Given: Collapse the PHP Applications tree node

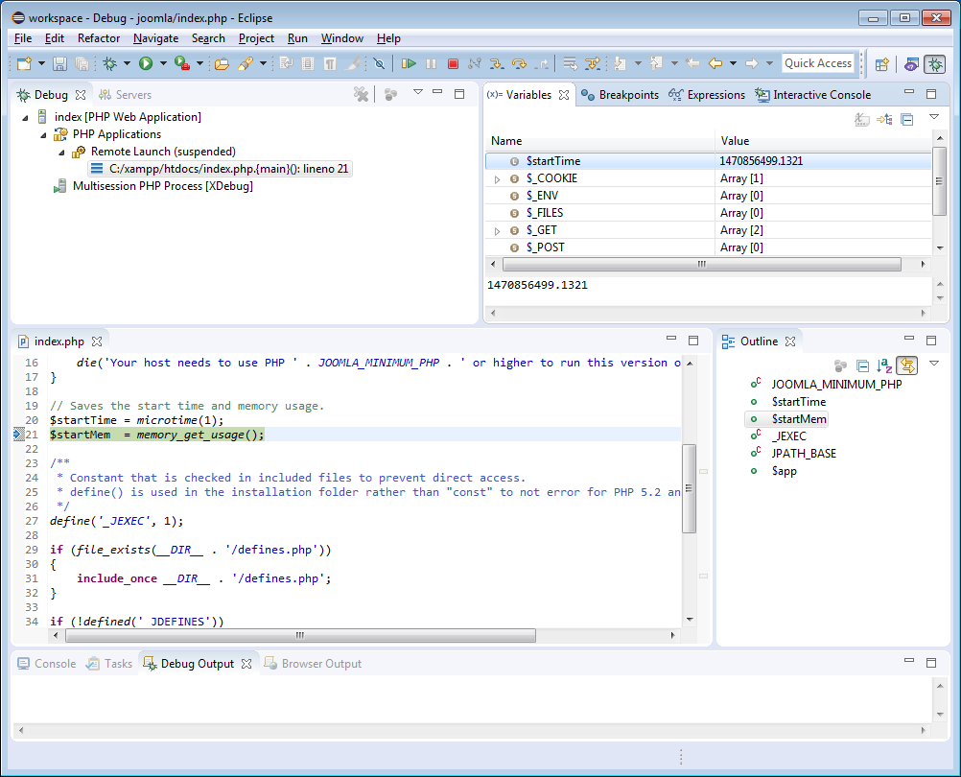Looking at the screenshot, I should [x=43, y=134].
